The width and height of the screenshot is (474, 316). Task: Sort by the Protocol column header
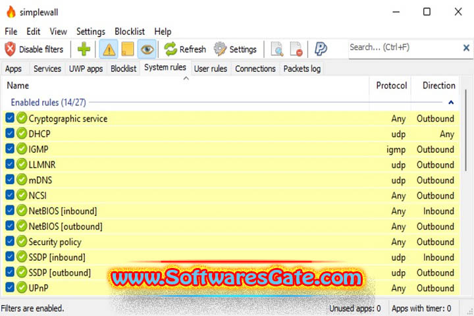click(391, 86)
